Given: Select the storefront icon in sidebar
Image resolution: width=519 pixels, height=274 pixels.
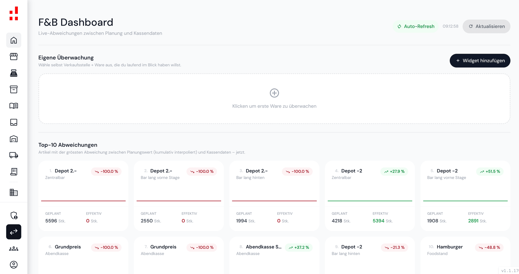Looking at the screenshot, I should 14,56.
